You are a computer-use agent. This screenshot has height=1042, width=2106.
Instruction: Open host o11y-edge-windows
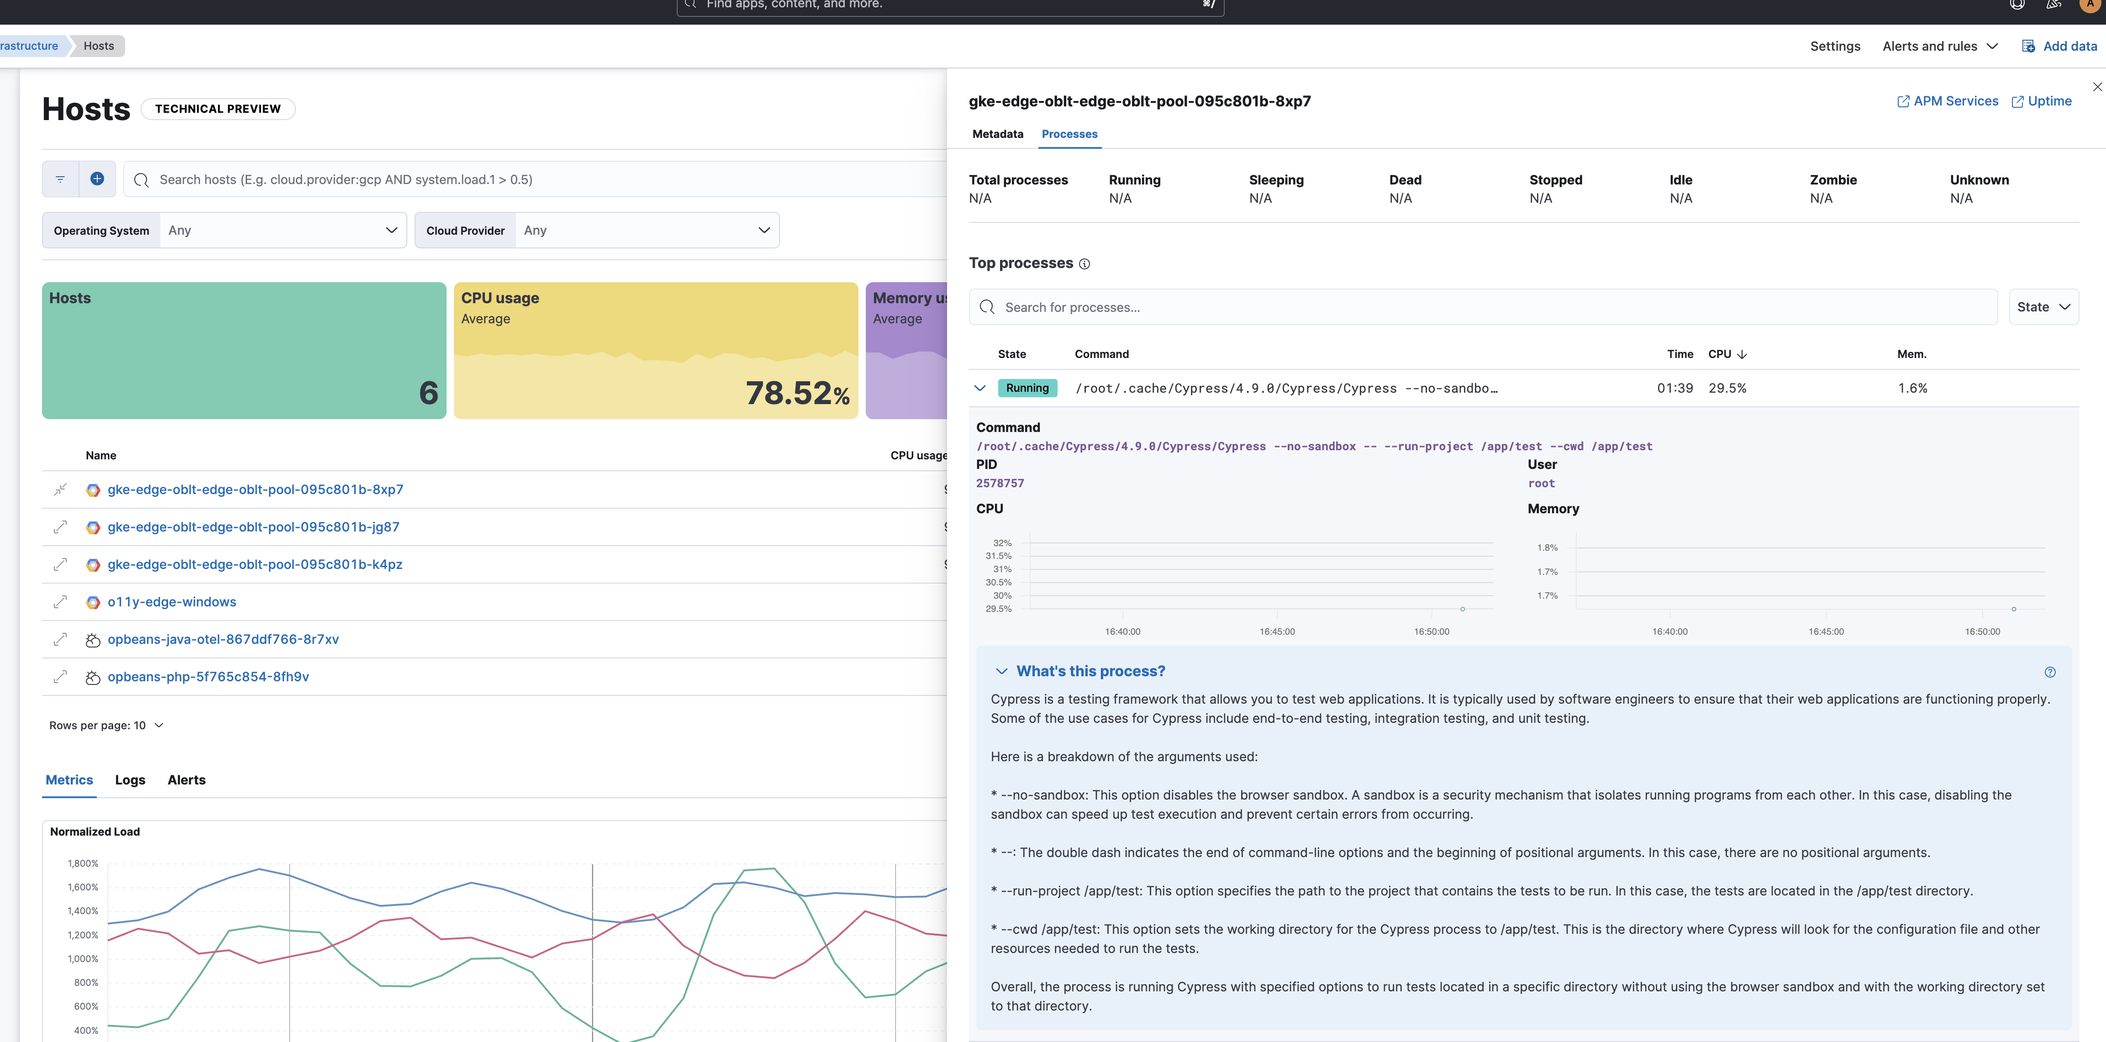172,601
